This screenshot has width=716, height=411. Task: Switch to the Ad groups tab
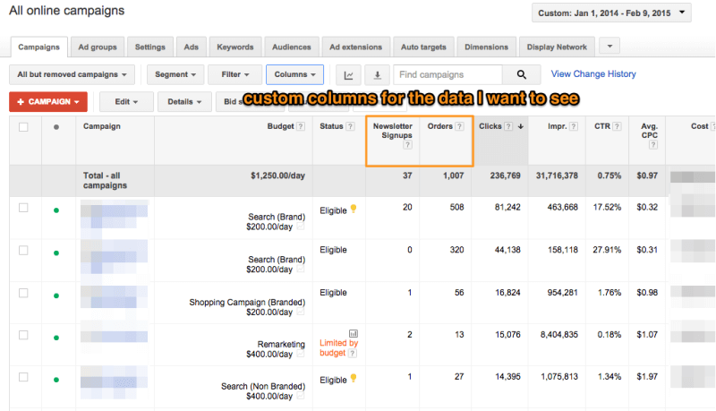98,47
